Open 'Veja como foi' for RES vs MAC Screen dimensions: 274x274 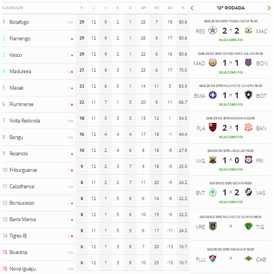(231, 40)
